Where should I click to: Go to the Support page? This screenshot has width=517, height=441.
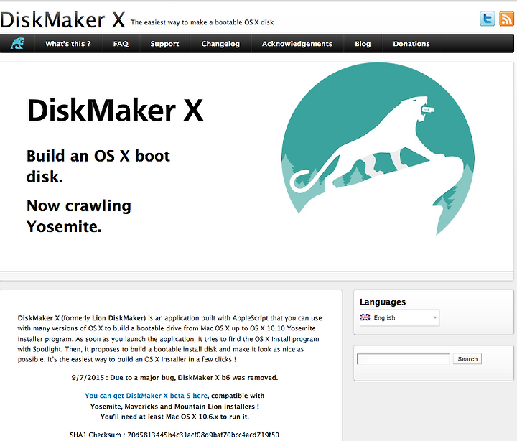pos(164,44)
